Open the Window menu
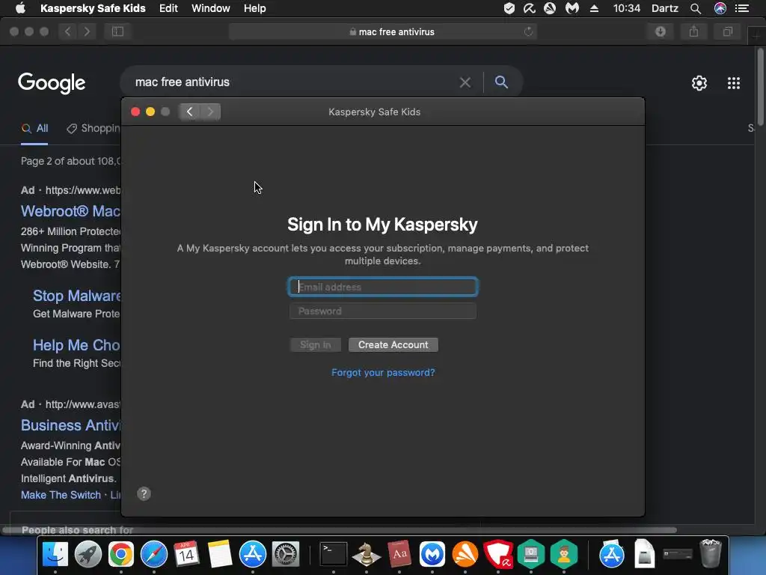Screen dimensions: 766x575 210,8
